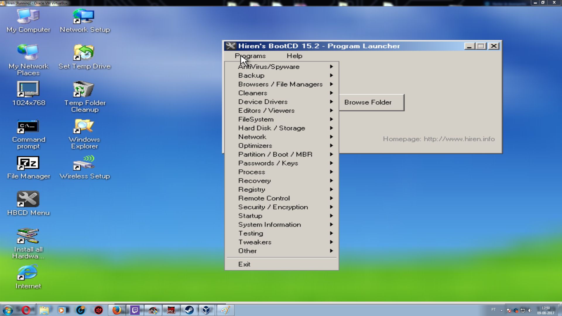Close the Program Launcher window
The width and height of the screenshot is (562, 316).
coord(494,46)
